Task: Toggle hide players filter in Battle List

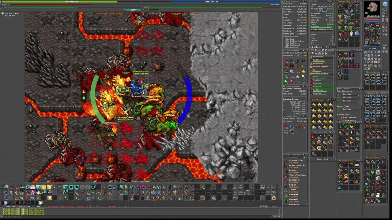Action: pos(312,50)
